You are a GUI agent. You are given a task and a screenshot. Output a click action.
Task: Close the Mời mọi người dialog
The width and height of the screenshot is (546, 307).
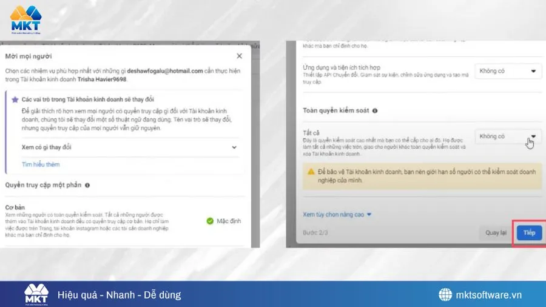tap(239, 56)
